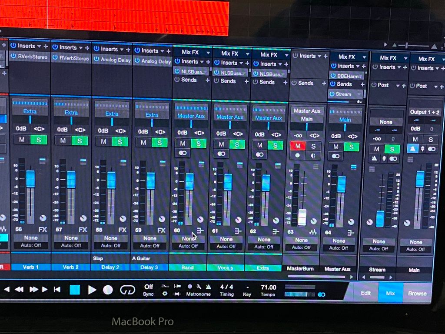Image resolution: width=445 pixels, height=334 pixels.
Task: Bypass Analog Delay on Delay 2 channel
Action: 96,59
